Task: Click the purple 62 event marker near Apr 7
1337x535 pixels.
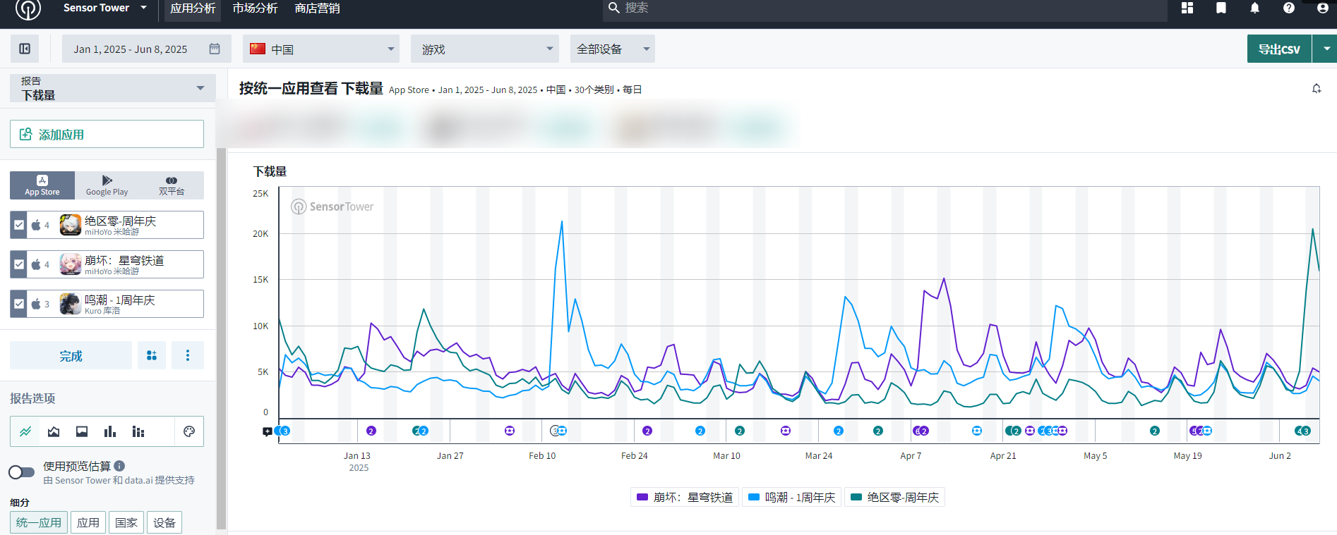Action: coord(921,431)
